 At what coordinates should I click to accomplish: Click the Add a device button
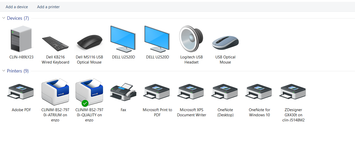point(17,7)
